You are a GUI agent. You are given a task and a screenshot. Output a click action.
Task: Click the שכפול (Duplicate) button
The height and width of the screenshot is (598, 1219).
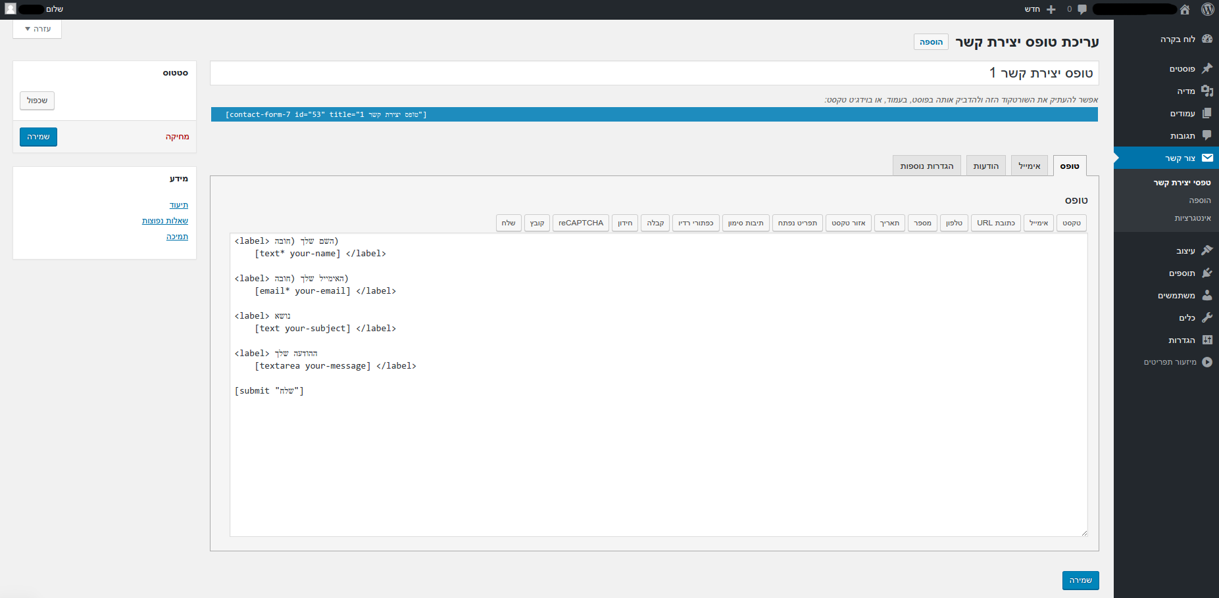pos(37,101)
